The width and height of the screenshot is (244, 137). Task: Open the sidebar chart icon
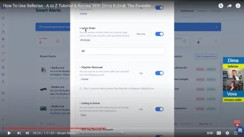click(3, 25)
